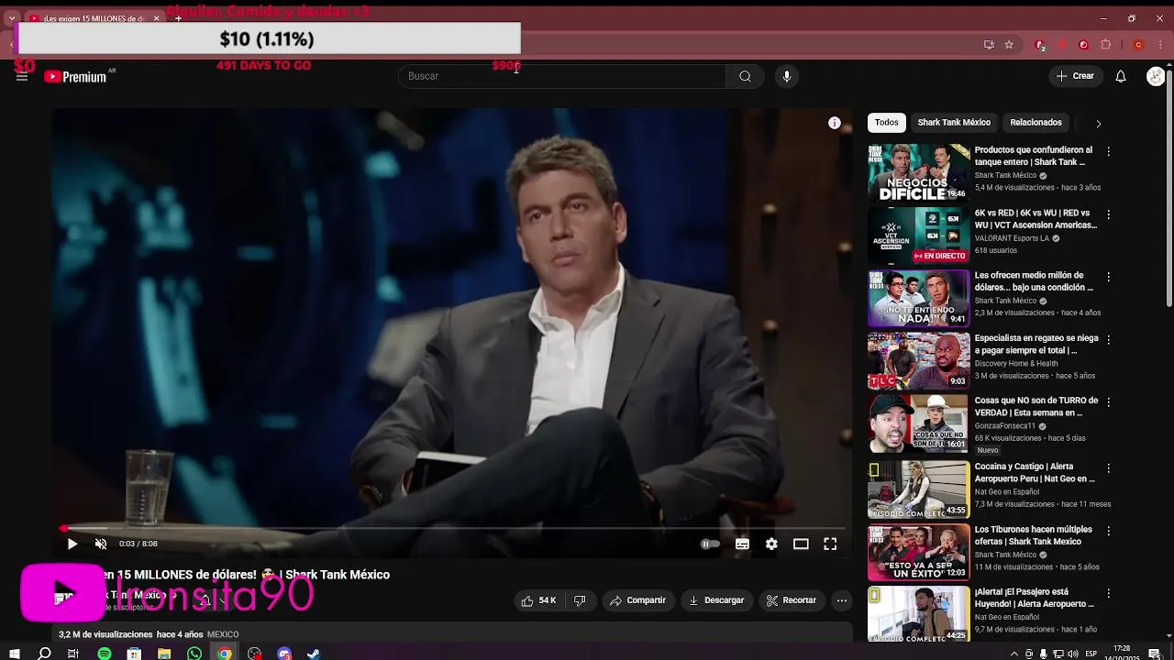Open options for 'Productos que confundieron' video
The width and height of the screenshot is (1174, 660).
[x=1108, y=151]
